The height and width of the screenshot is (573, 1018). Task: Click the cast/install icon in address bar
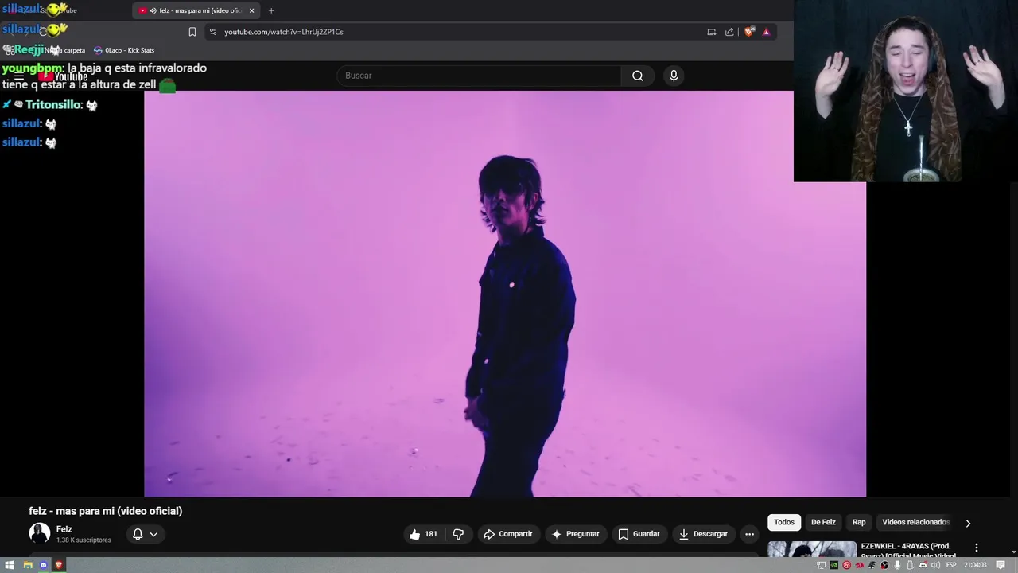pos(712,32)
